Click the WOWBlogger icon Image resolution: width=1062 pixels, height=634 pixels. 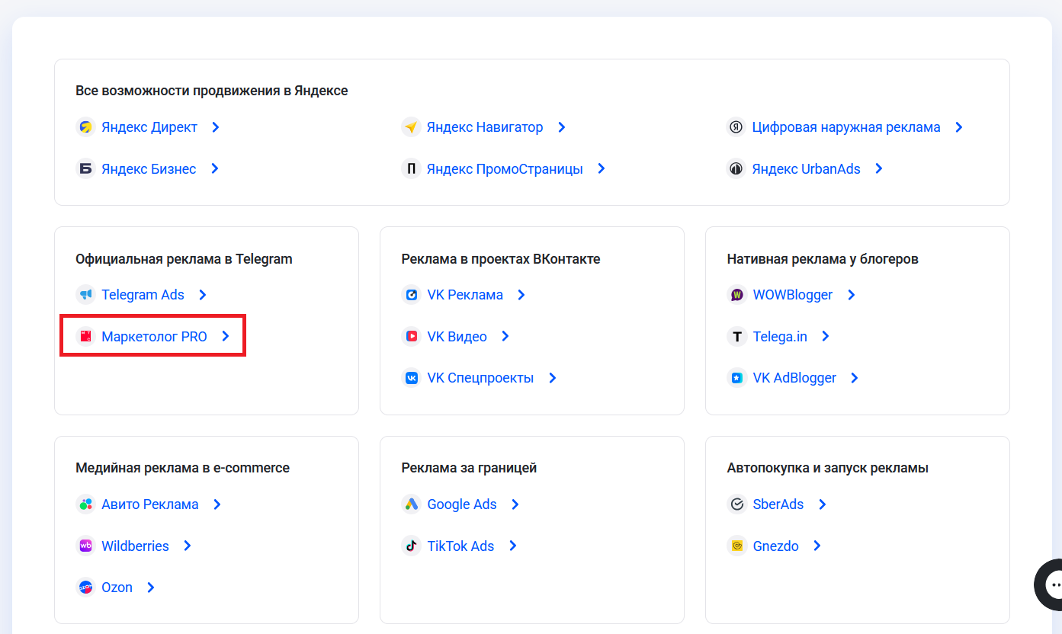736,294
